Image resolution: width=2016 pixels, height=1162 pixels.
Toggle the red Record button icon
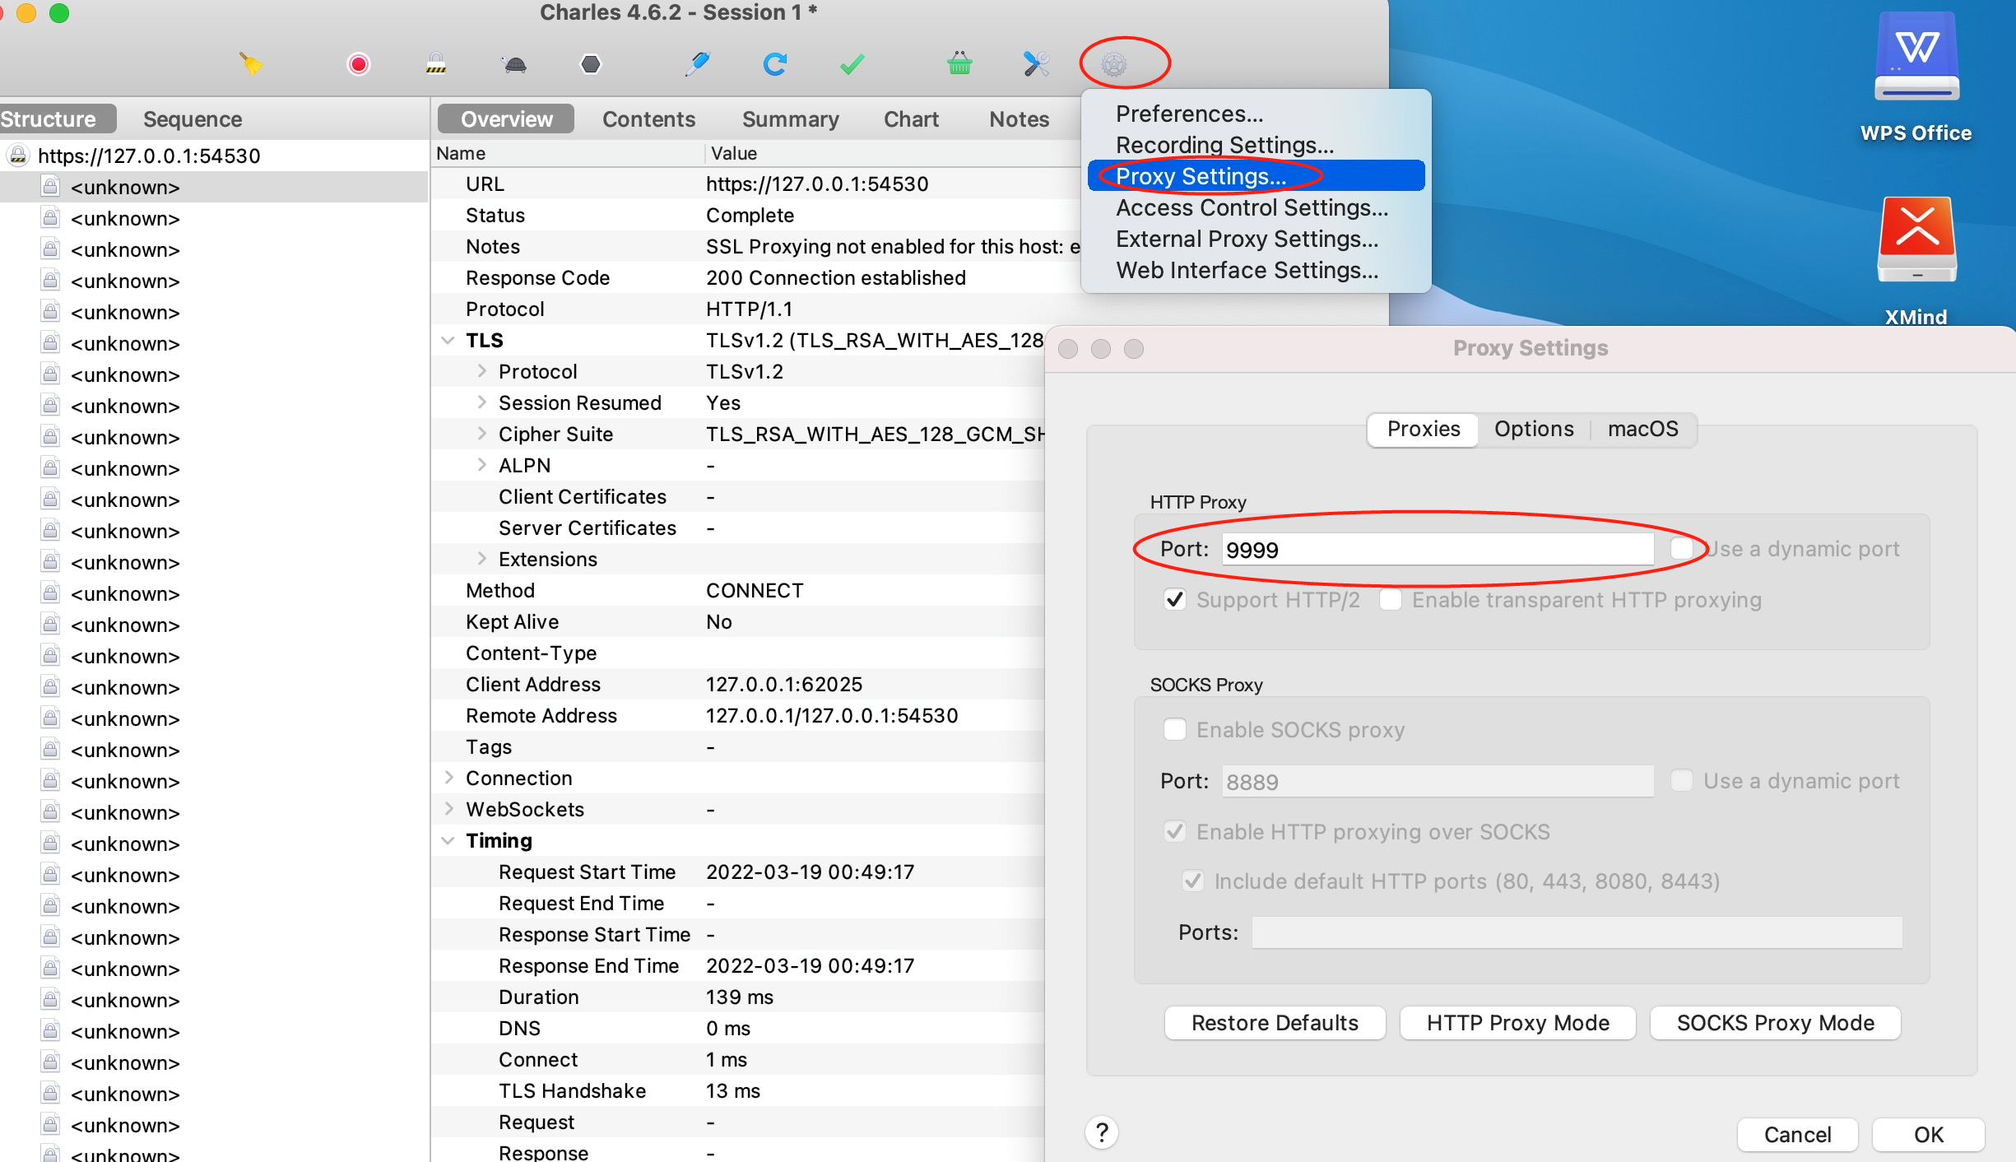click(x=358, y=63)
